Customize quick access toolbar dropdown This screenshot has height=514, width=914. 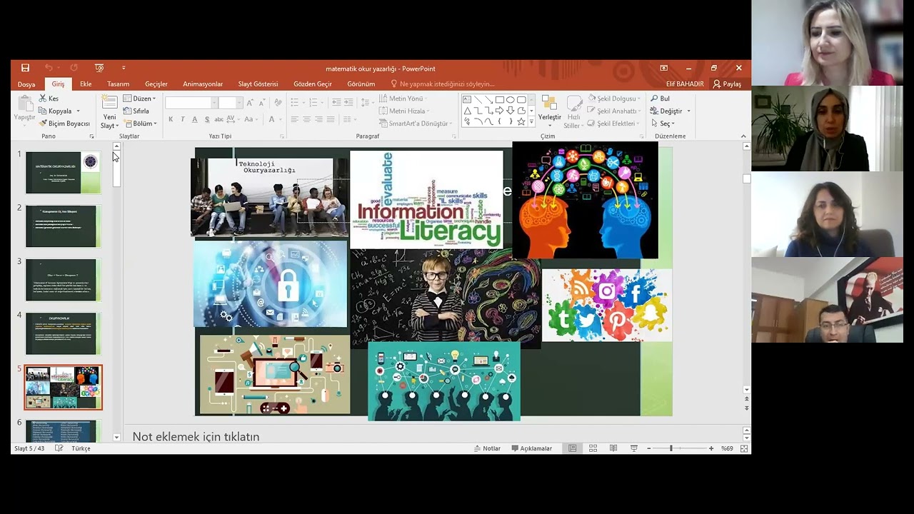(124, 68)
